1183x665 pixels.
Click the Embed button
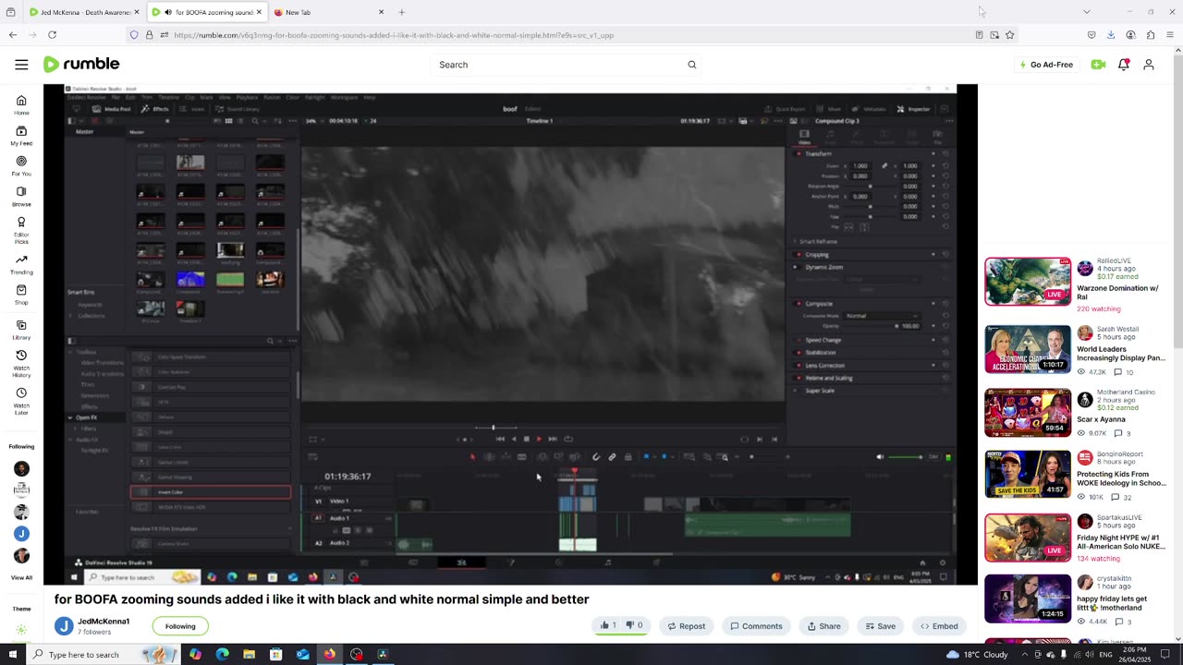point(939,626)
